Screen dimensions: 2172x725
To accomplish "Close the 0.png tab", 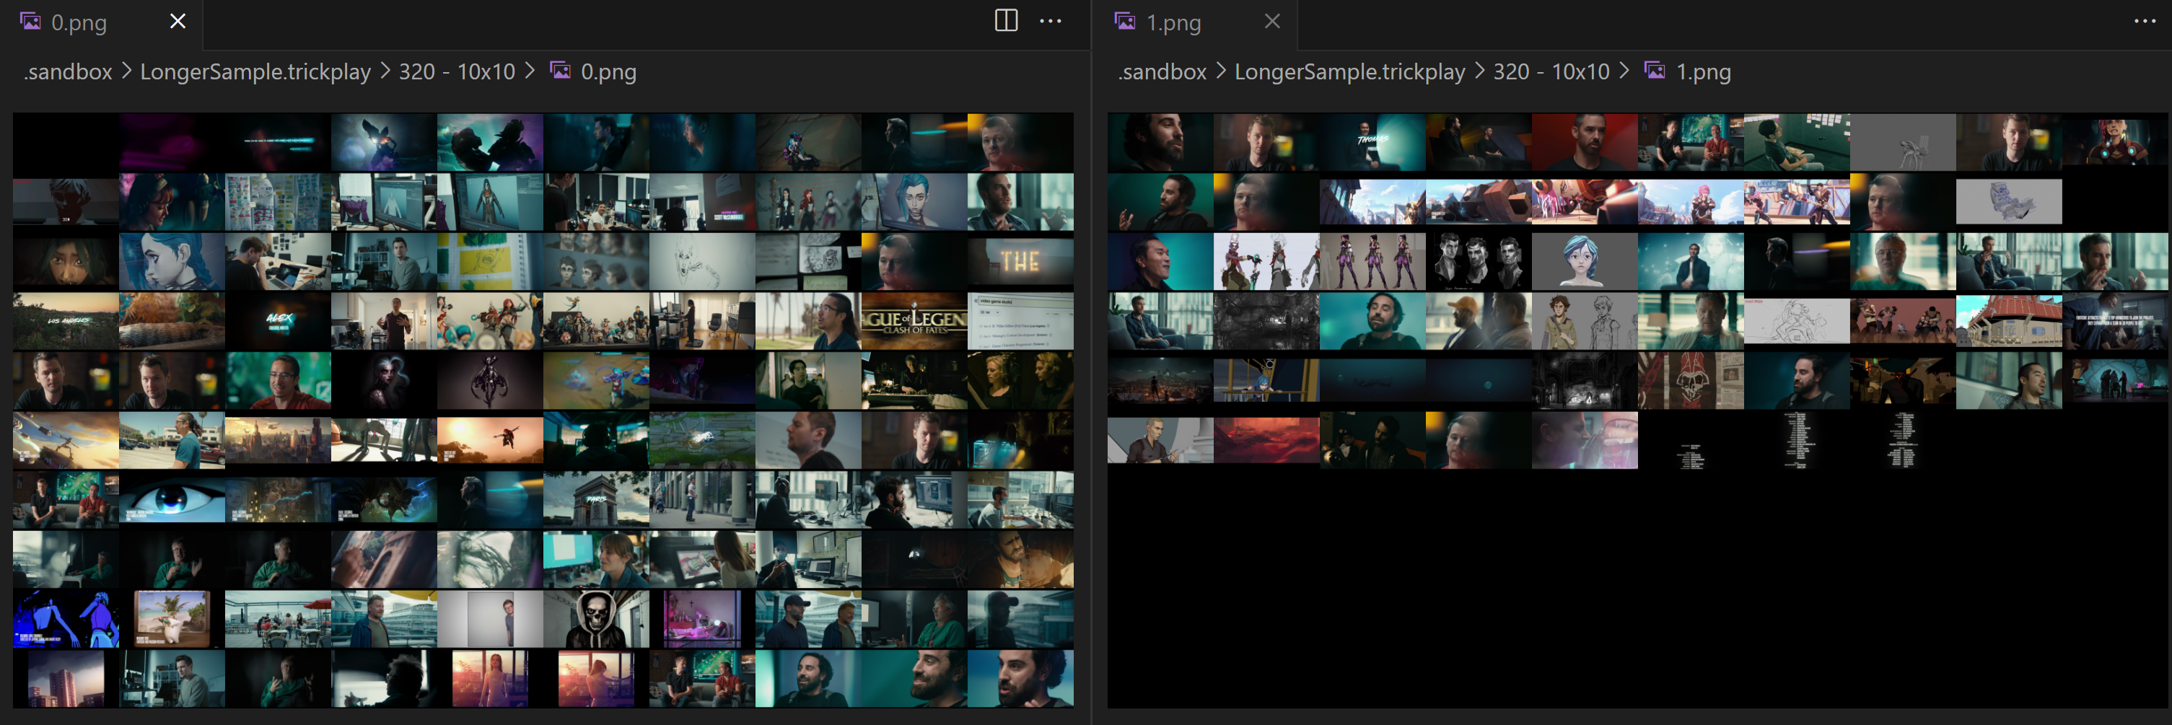I will [177, 21].
